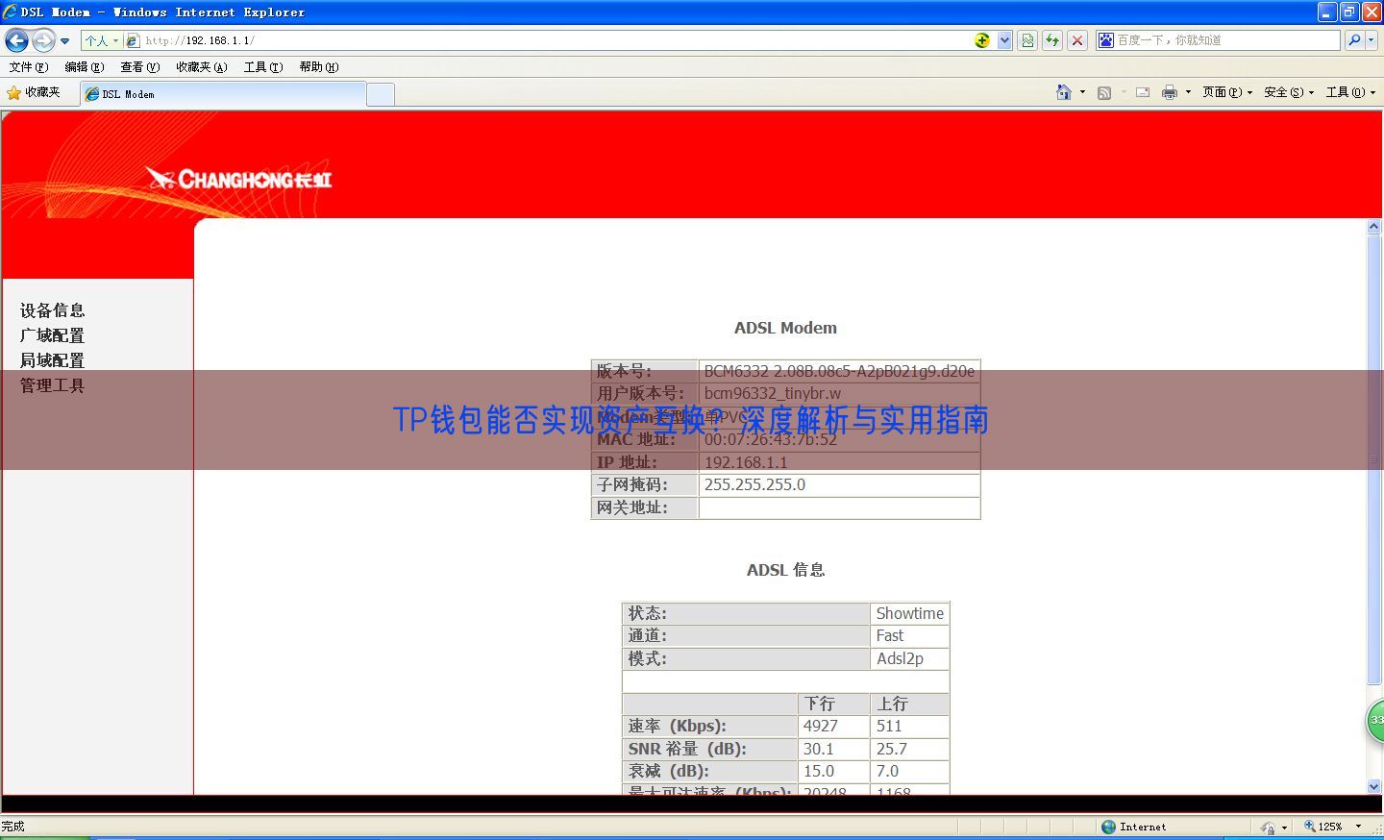
Task: Expand the Home button dropdown arrow
Action: pyautogui.click(x=1082, y=92)
